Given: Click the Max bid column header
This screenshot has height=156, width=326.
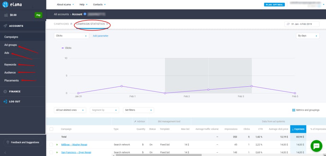Looking at the screenshot, I should coord(185,129).
